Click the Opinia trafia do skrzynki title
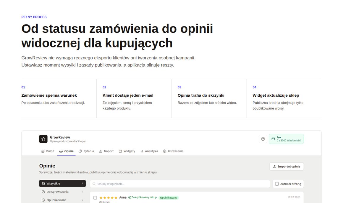Viewport: 343px width, 203px height. pyautogui.click(x=201, y=95)
